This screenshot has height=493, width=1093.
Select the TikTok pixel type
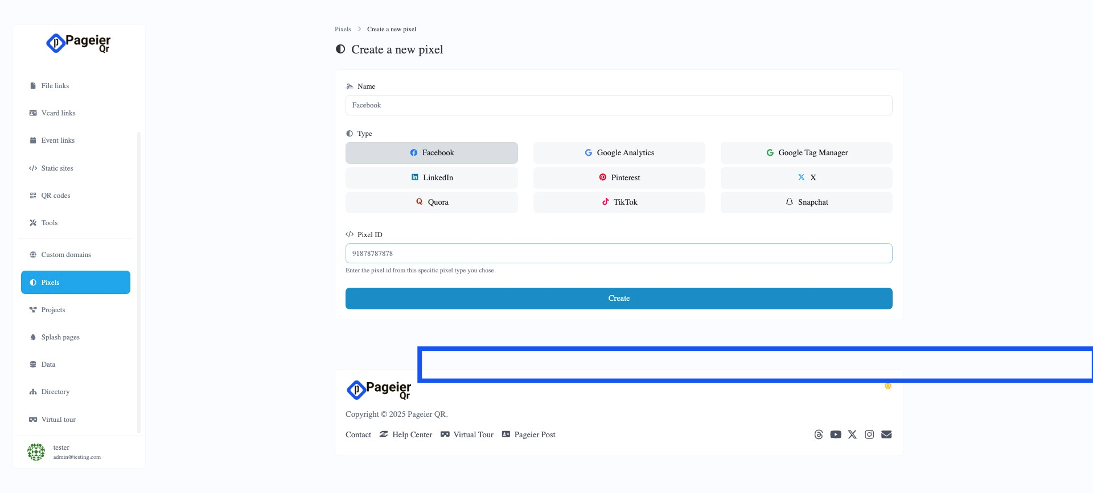[x=619, y=202]
